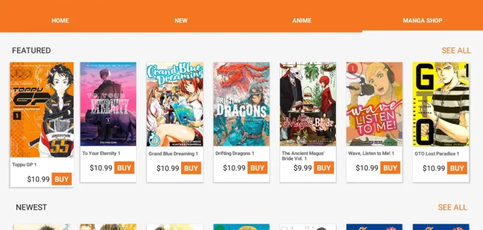The width and height of the screenshot is (483, 230).
Task: View the Ancient Magus' Bride cover
Action: [308, 104]
